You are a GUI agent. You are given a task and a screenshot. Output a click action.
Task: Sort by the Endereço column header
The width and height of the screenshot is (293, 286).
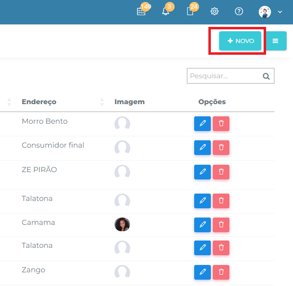point(39,102)
